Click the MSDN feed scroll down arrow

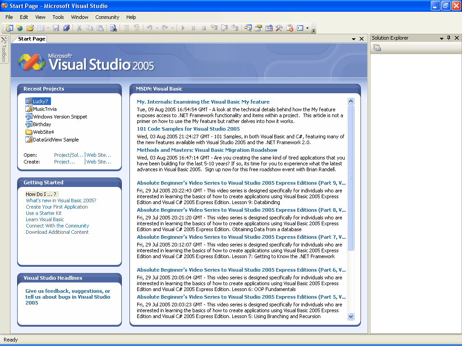point(351,316)
